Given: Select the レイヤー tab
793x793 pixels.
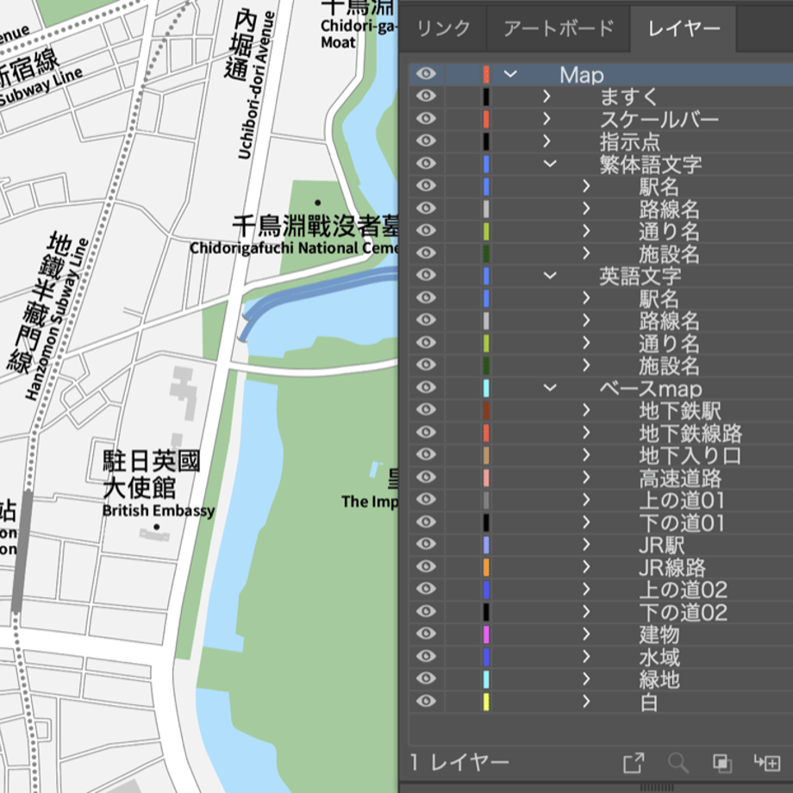Looking at the screenshot, I should click(684, 28).
